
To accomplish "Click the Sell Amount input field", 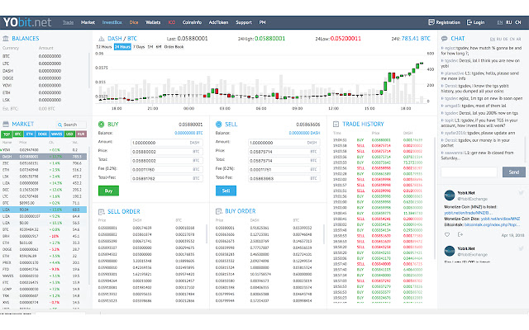I will [x=284, y=143].
